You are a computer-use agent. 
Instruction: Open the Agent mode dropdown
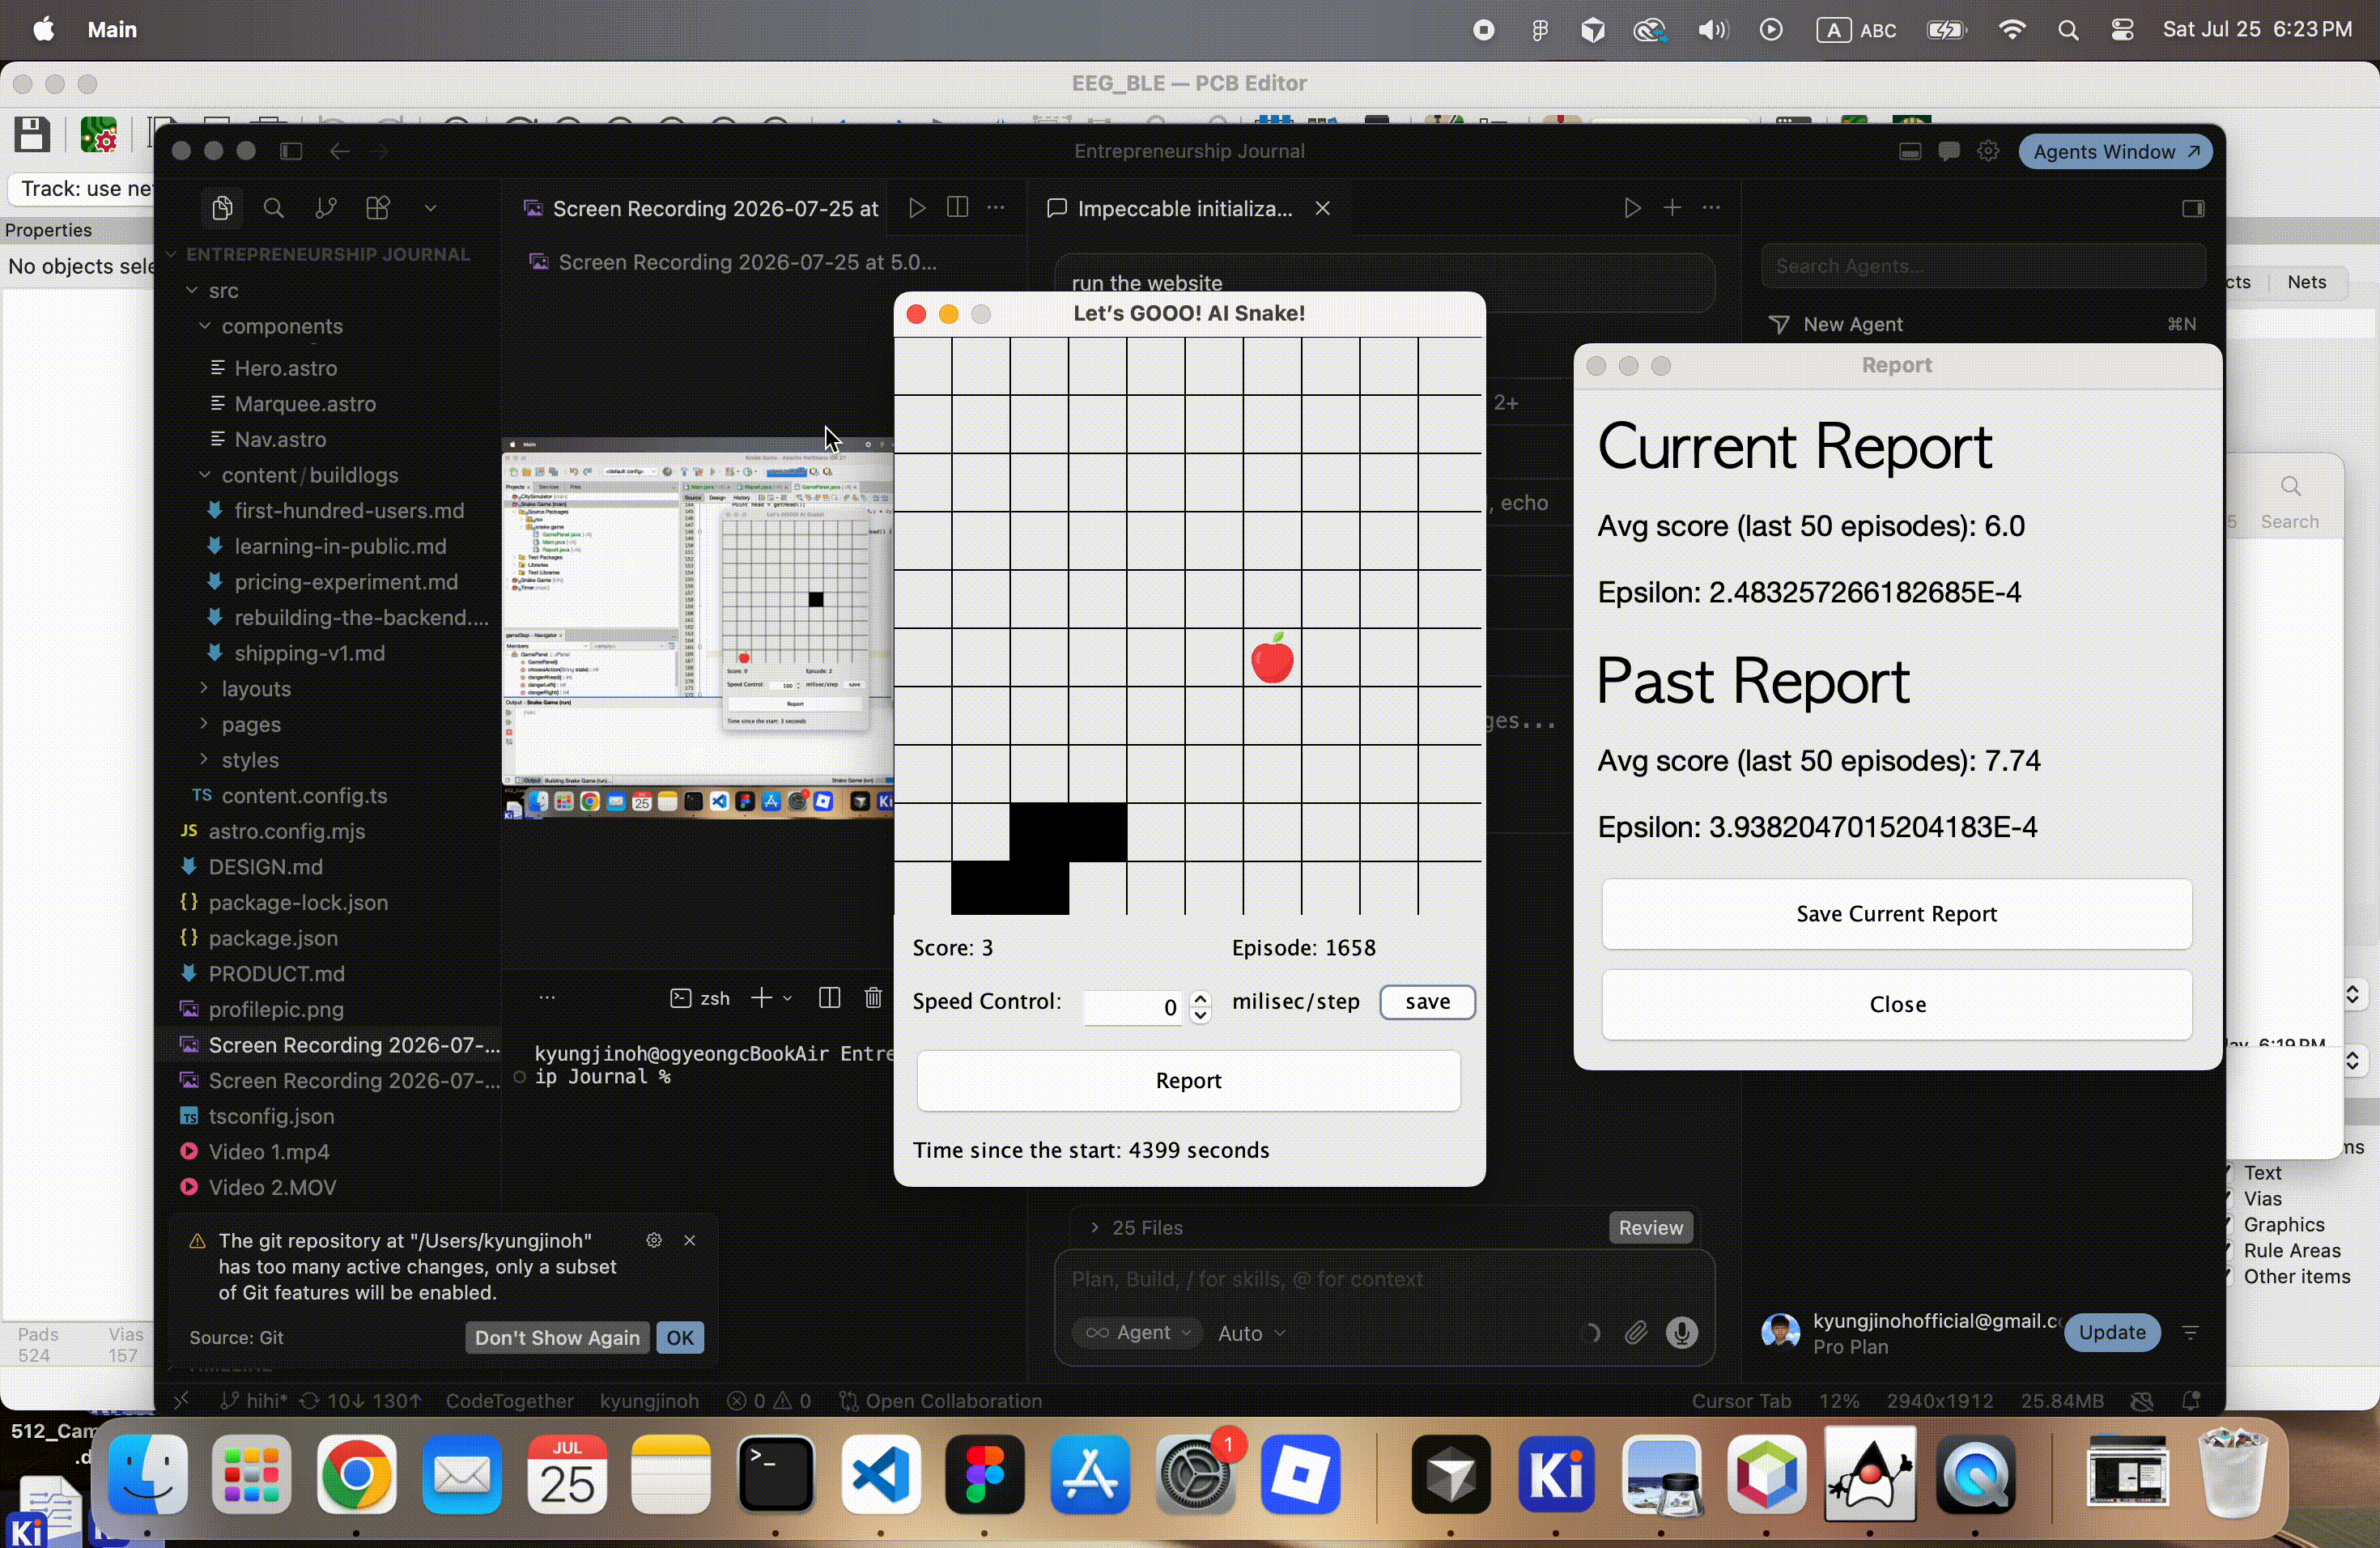[1137, 1333]
